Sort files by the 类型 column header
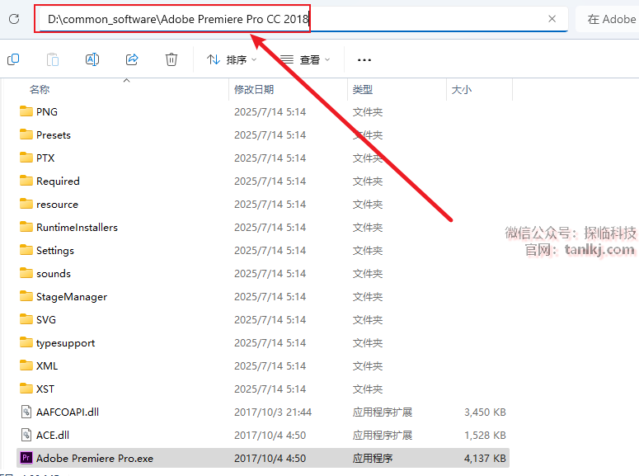The width and height of the screenshot is (639, 476). pos(363,89)
